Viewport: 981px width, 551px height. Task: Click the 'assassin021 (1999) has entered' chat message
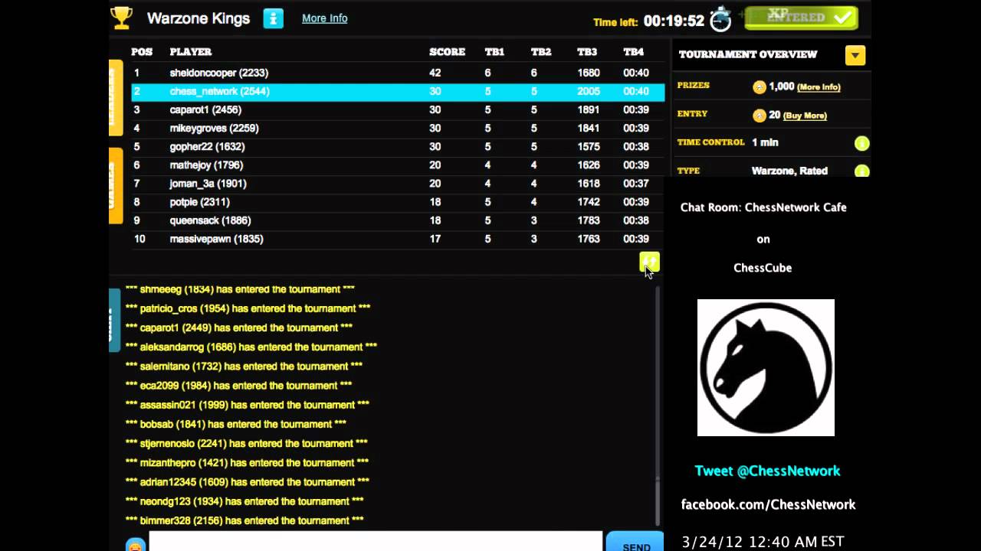click(x=247, y=405)
